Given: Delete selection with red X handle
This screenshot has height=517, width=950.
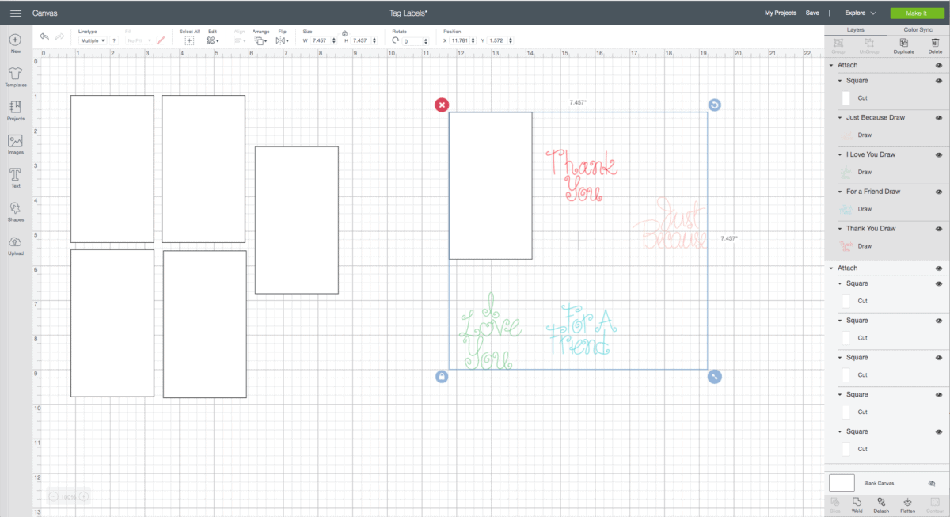Looking at the screenshot, I should point(442,105).
